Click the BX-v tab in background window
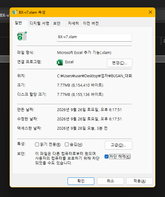165x197 pixels. pos(5,15)
